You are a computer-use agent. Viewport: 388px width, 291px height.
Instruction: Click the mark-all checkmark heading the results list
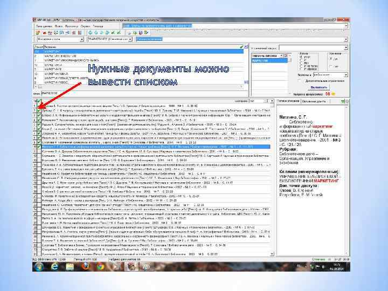(x=39, y=101)
